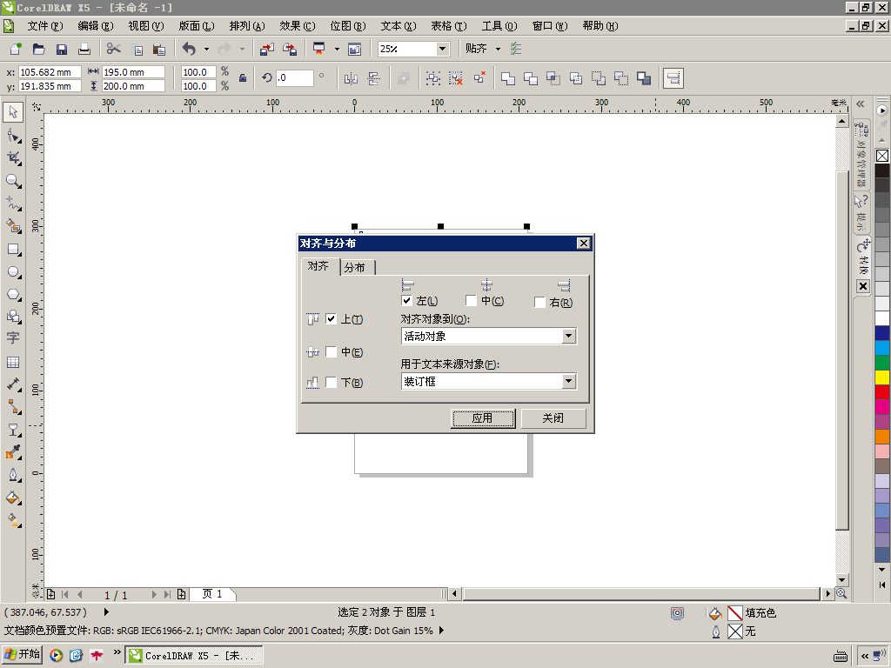Image resolution: width=891 pixels, height=668 pixels.
Task: Open the 活动对象 align-to dropdown
Action: (x=569, y=337)
